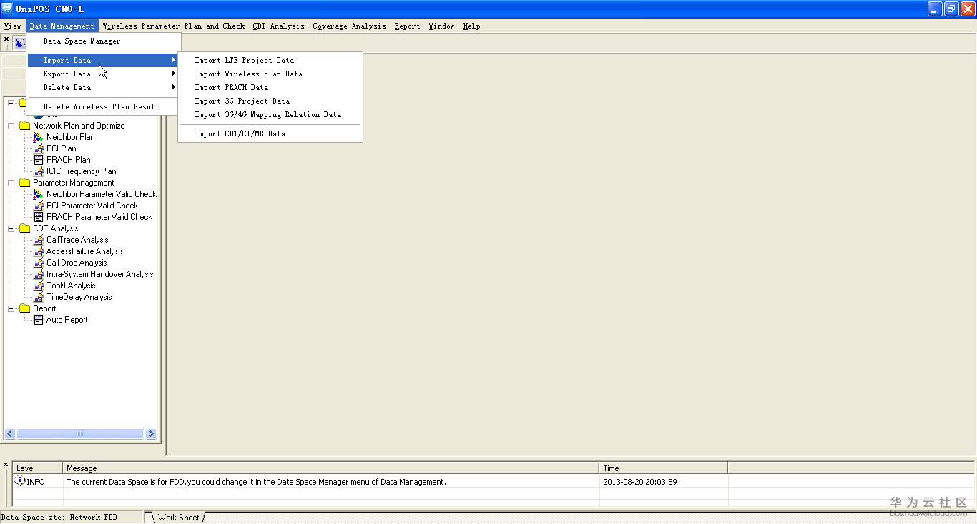Open the View menu
This screenshot has width=977, height=524.
pyautogui.click(x=13, y=26)
